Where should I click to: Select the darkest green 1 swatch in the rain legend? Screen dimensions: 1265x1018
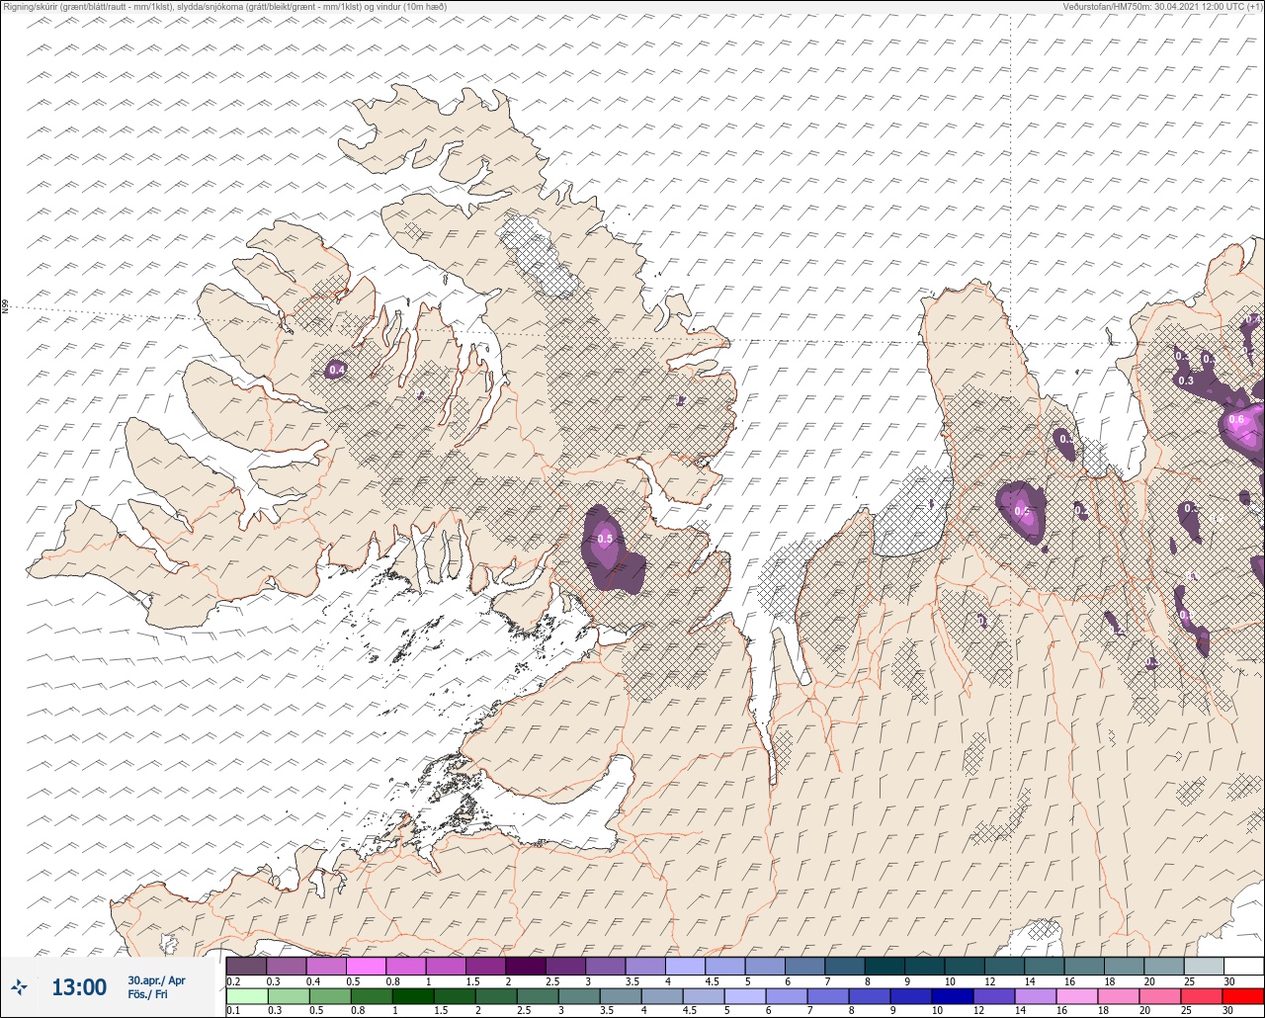point(412,996)
